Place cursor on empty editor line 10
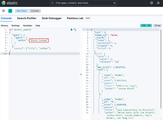Screen dimensions: 163x120 coord(44,54)
